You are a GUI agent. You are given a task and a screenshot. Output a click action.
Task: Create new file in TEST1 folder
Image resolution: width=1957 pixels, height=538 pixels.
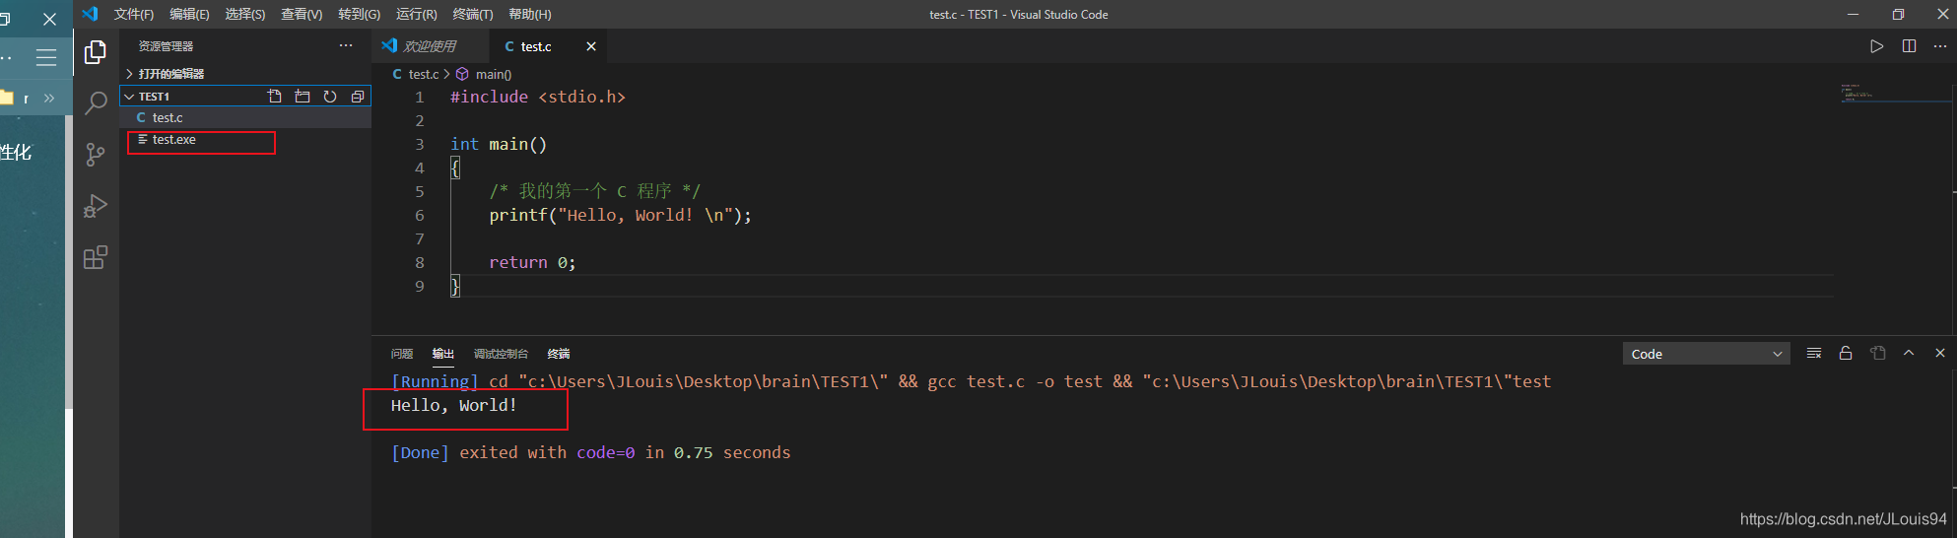tap(275, 97)
